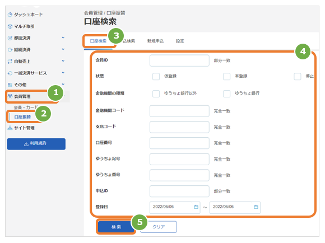Screen dimensions: 325x243
Task: Open calendar for the end 登録日
Action: point(256,207)
